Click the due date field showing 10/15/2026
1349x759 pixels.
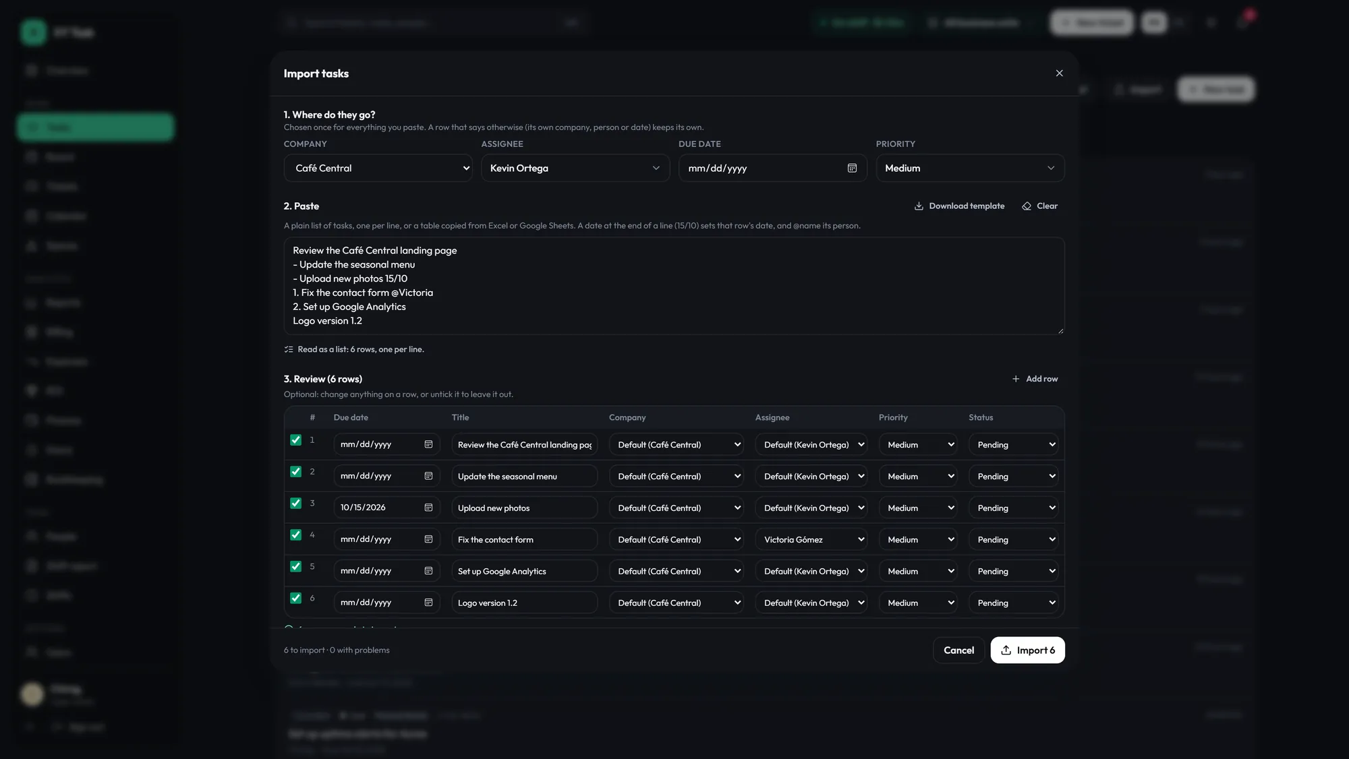(x=386, y=508)
